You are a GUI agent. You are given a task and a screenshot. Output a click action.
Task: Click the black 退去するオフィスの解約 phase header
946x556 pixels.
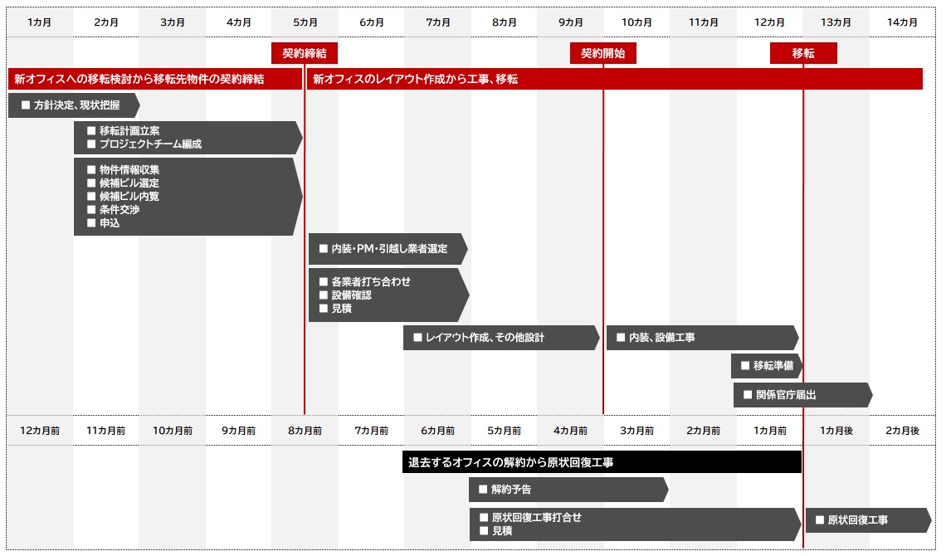point(602,462)
